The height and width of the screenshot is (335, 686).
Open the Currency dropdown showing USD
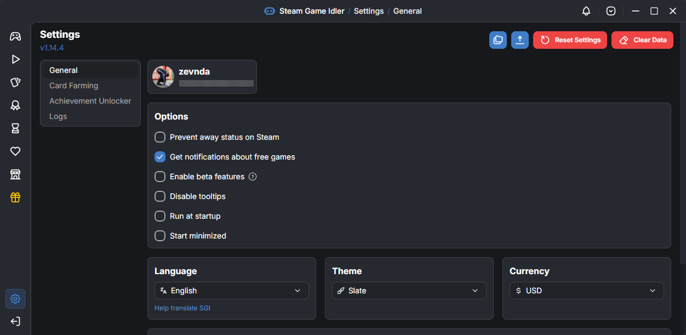point(587,291)
